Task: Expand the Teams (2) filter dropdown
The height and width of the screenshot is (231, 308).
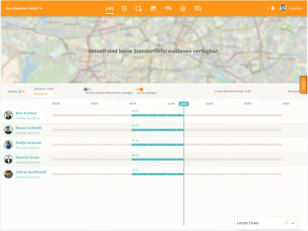Action: (x=16, y=92)
